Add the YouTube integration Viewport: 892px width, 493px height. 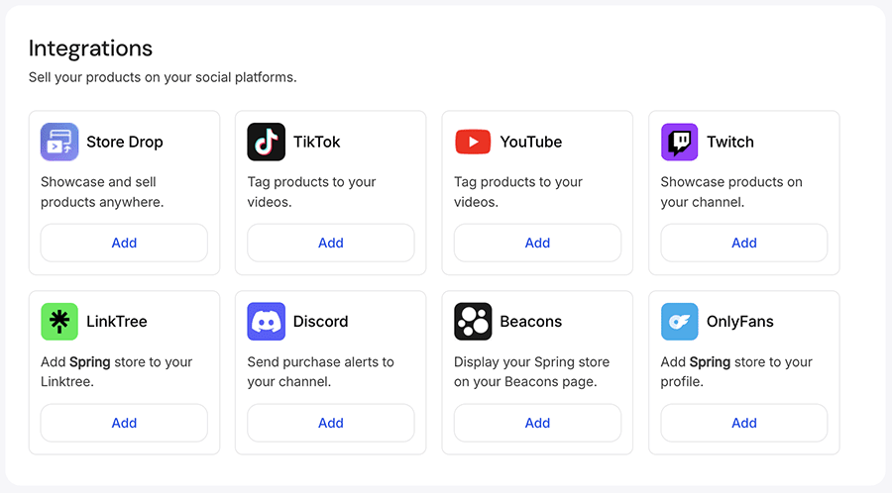pyautogui.click(x=537, y=244)
